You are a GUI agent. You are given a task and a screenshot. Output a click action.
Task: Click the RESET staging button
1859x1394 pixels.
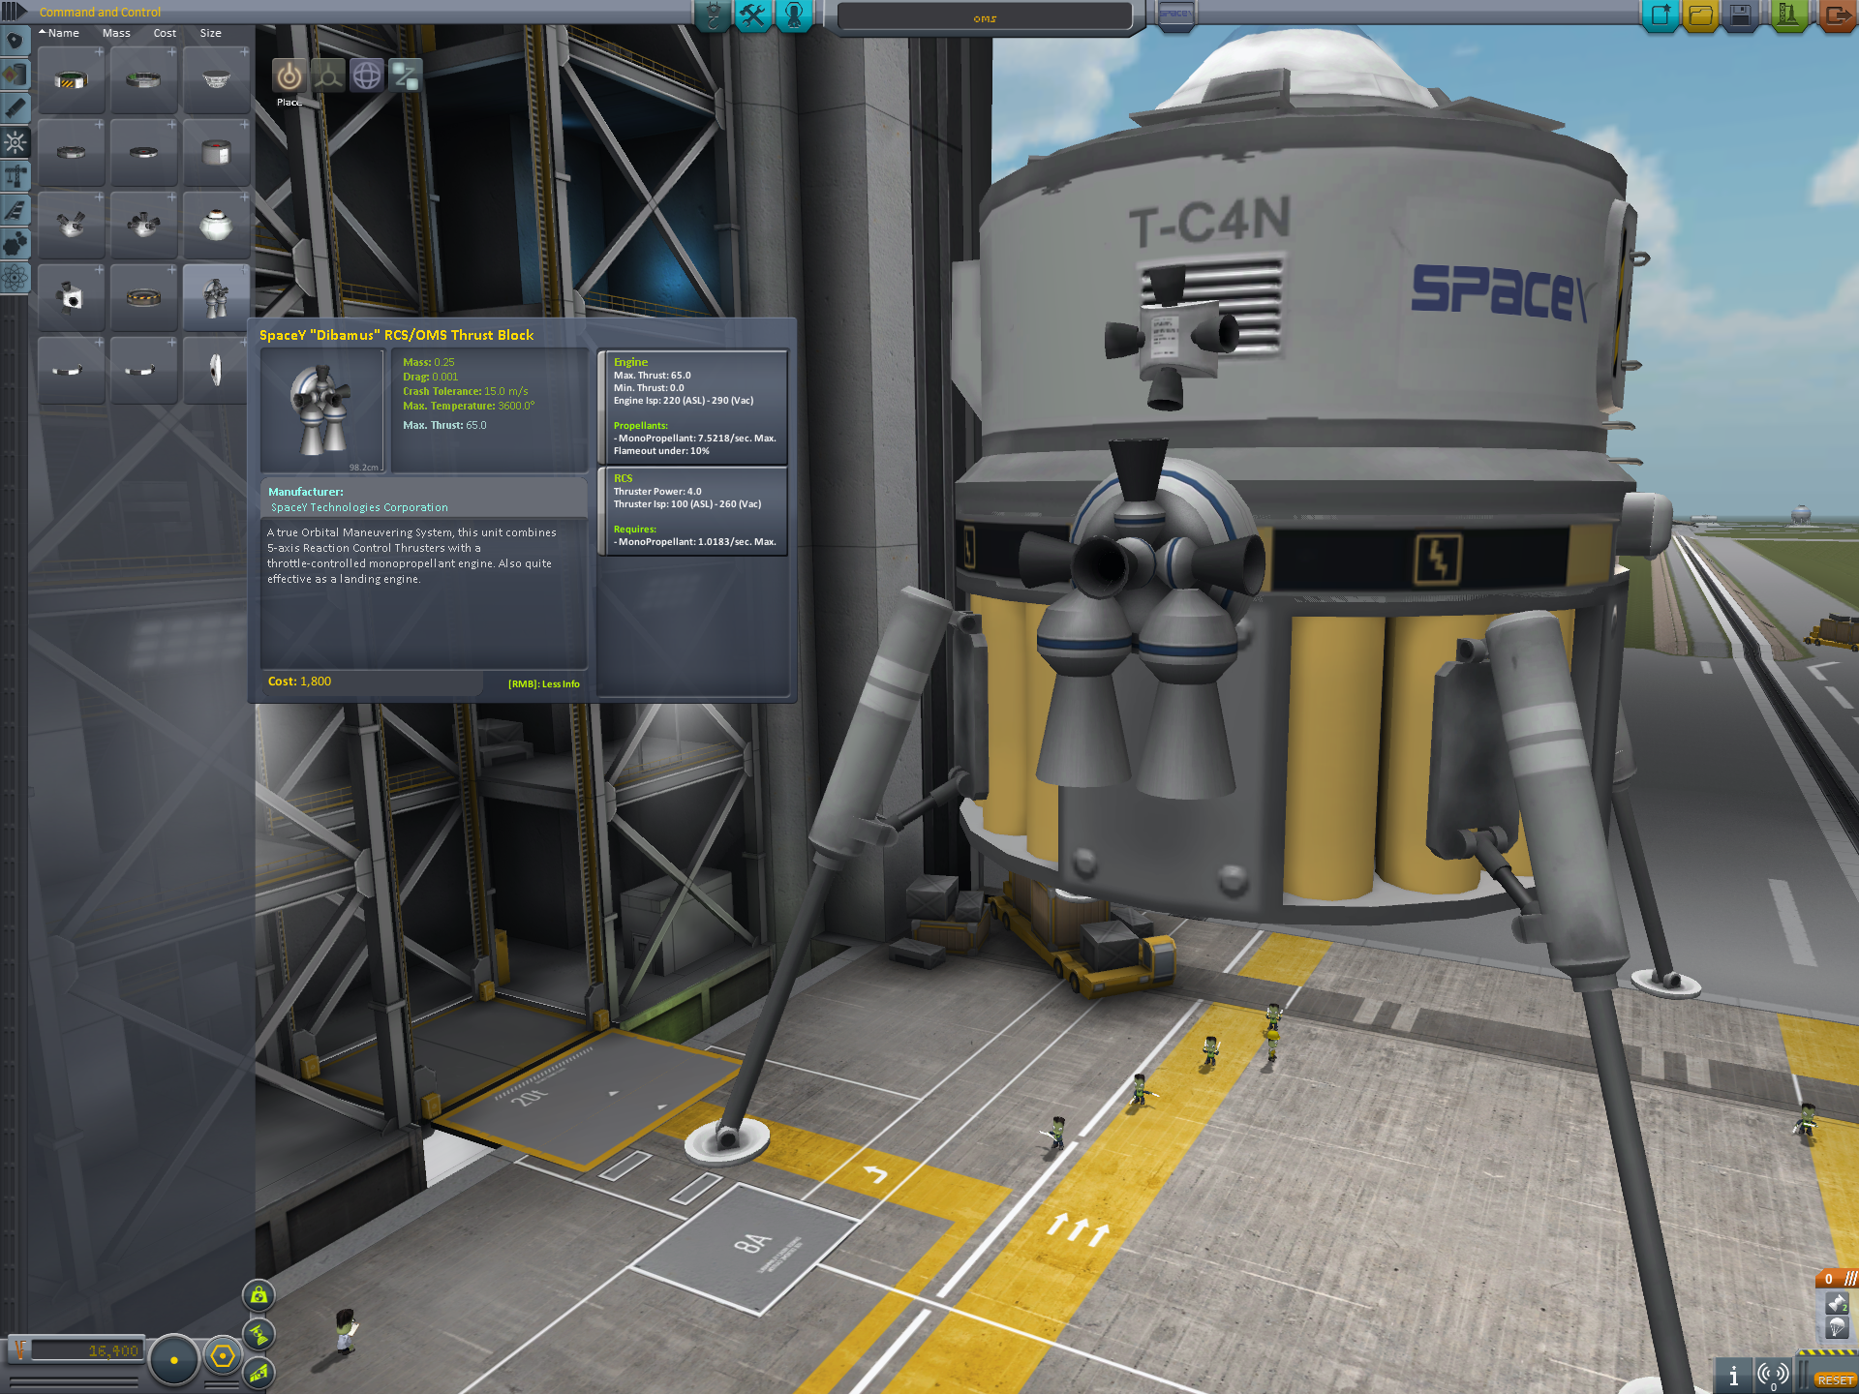coord(1835,1379)
